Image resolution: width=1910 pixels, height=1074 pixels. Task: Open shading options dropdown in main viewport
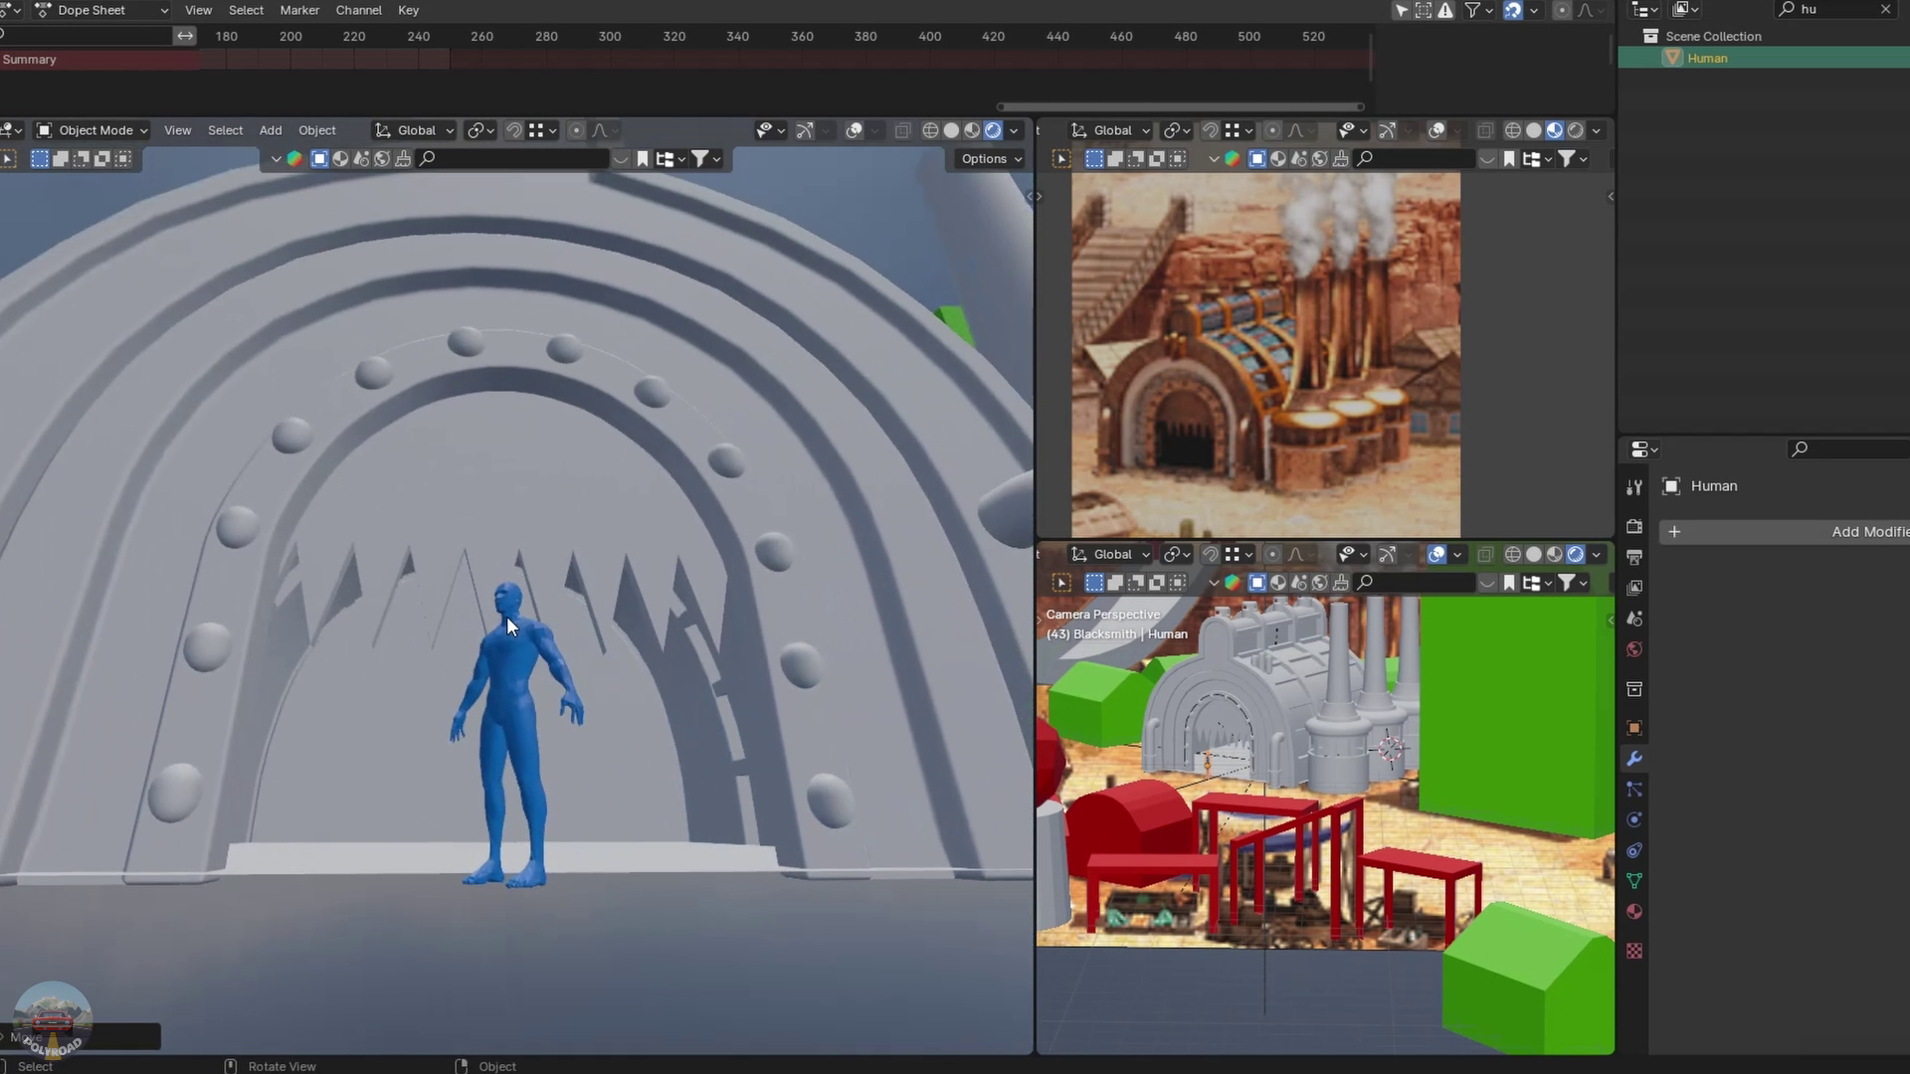[1014, 130]
